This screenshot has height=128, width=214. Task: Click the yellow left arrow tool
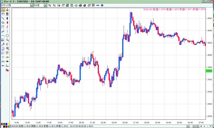(x=7, y=57)
